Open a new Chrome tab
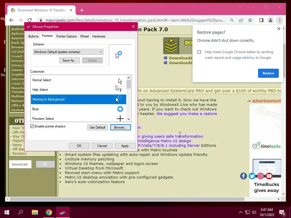This screenshot has width=291, height=218. point(82,10)
